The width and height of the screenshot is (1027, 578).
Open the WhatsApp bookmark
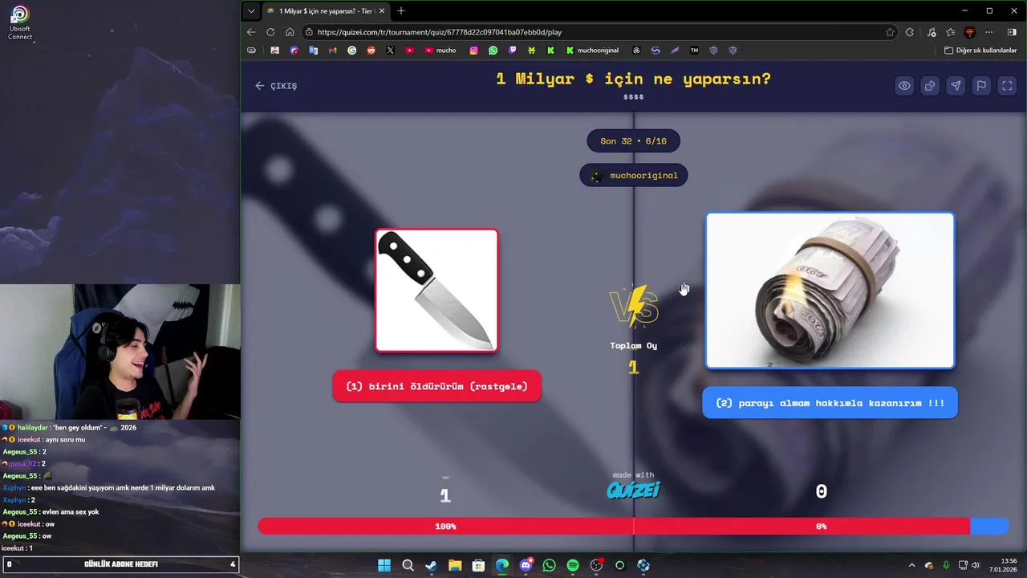tap(493, 50)
